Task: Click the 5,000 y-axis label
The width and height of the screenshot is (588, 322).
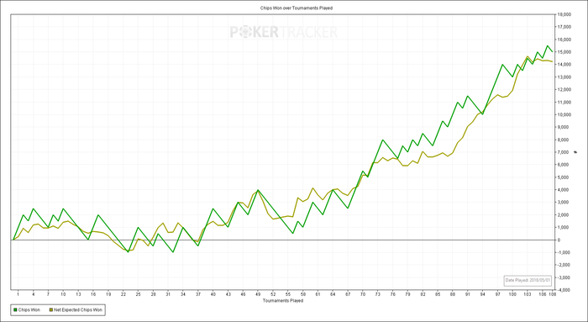Action: pyautogui.click(x=564, y=177)
